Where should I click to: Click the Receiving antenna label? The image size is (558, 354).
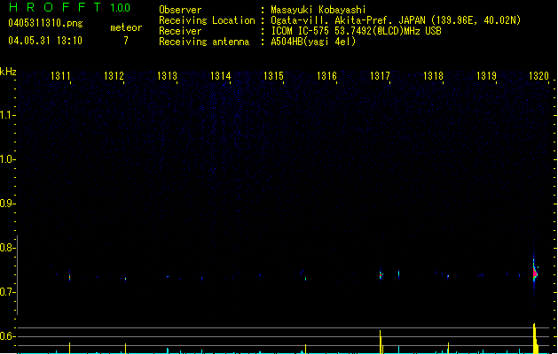pos(204,42)
